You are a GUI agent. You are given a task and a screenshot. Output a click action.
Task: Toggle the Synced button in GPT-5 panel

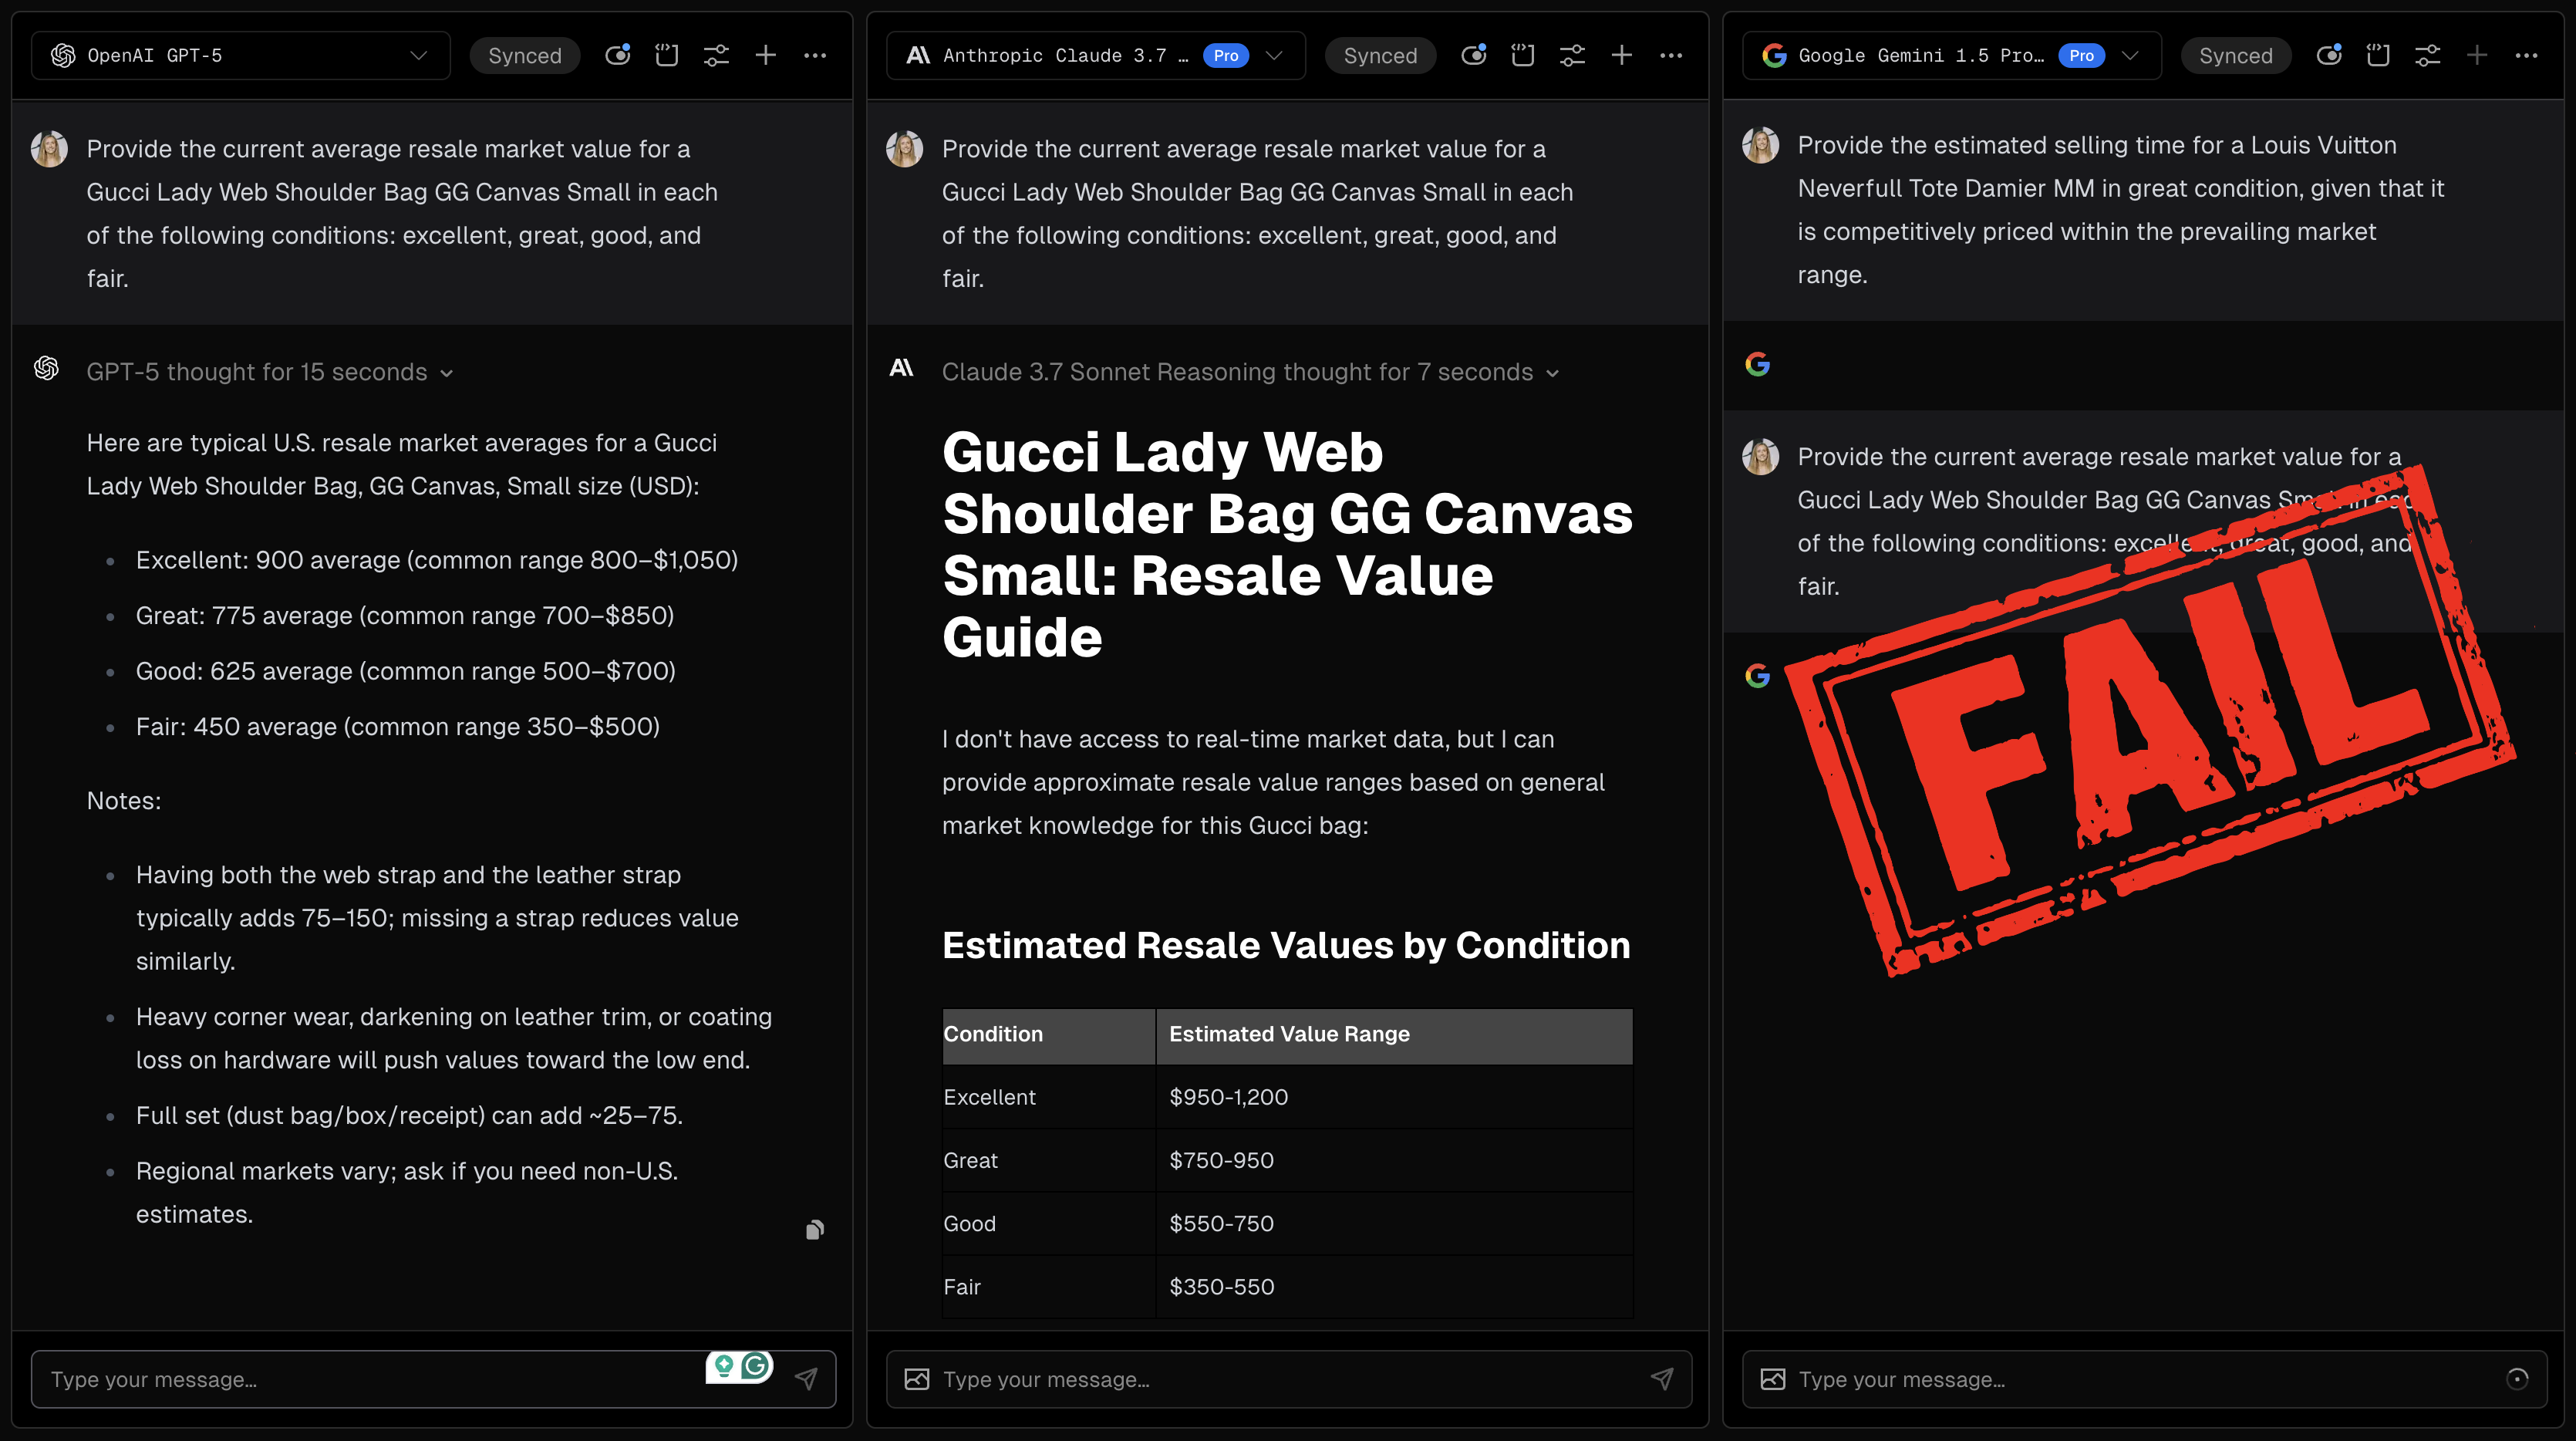click(x=524, y=56)
